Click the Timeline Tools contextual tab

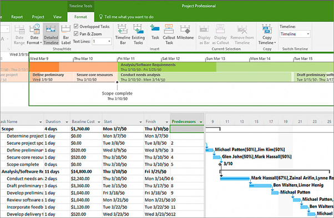[81, 6]
